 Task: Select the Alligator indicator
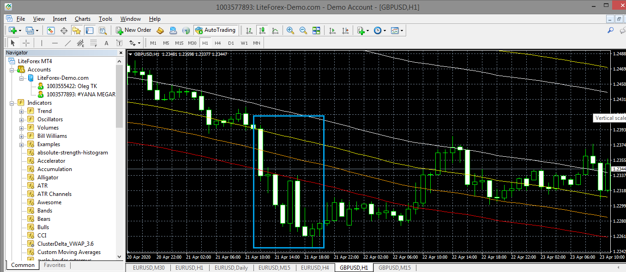(48, 177)
